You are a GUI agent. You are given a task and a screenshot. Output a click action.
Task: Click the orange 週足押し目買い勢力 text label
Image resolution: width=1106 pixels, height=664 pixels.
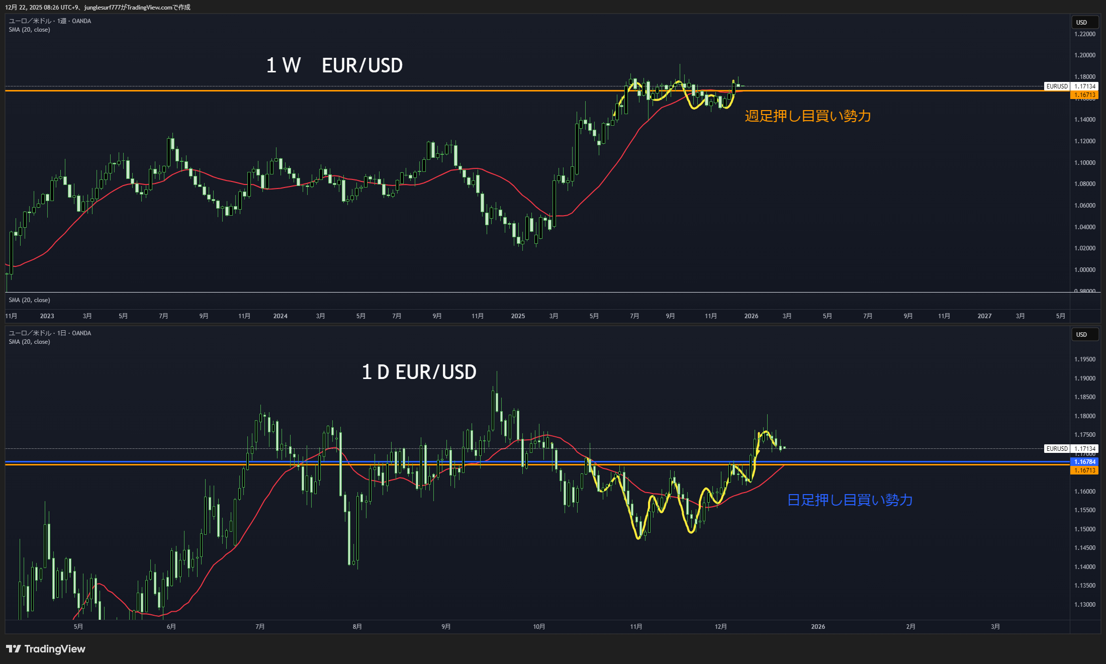[x=807, y=116]
